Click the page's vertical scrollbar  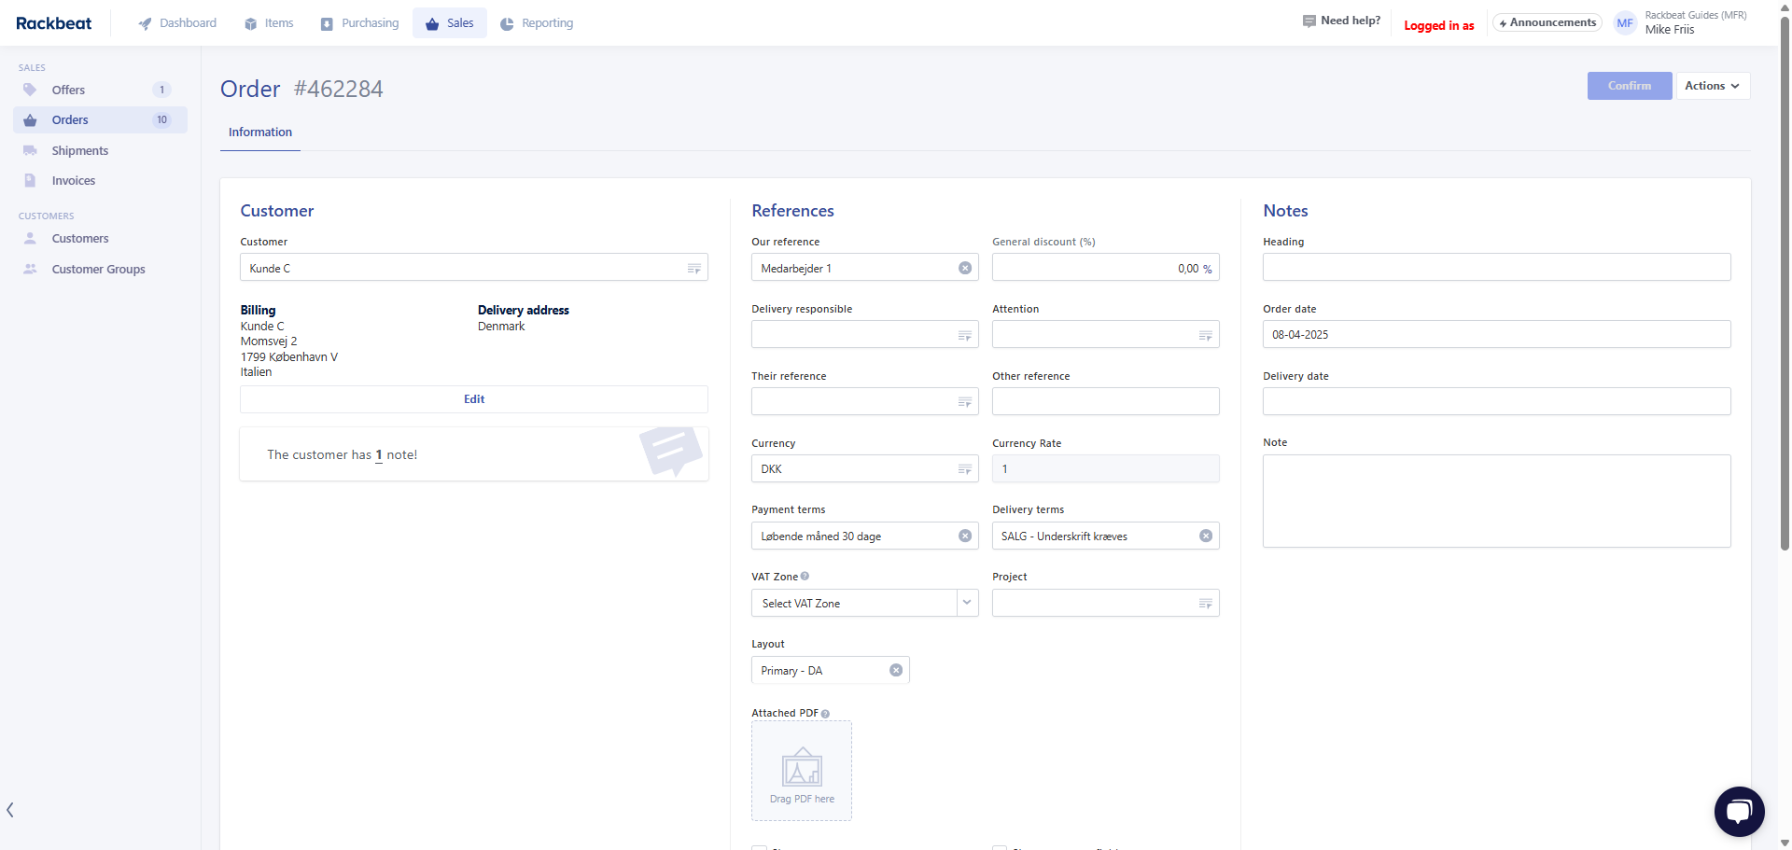point(1785,280)
